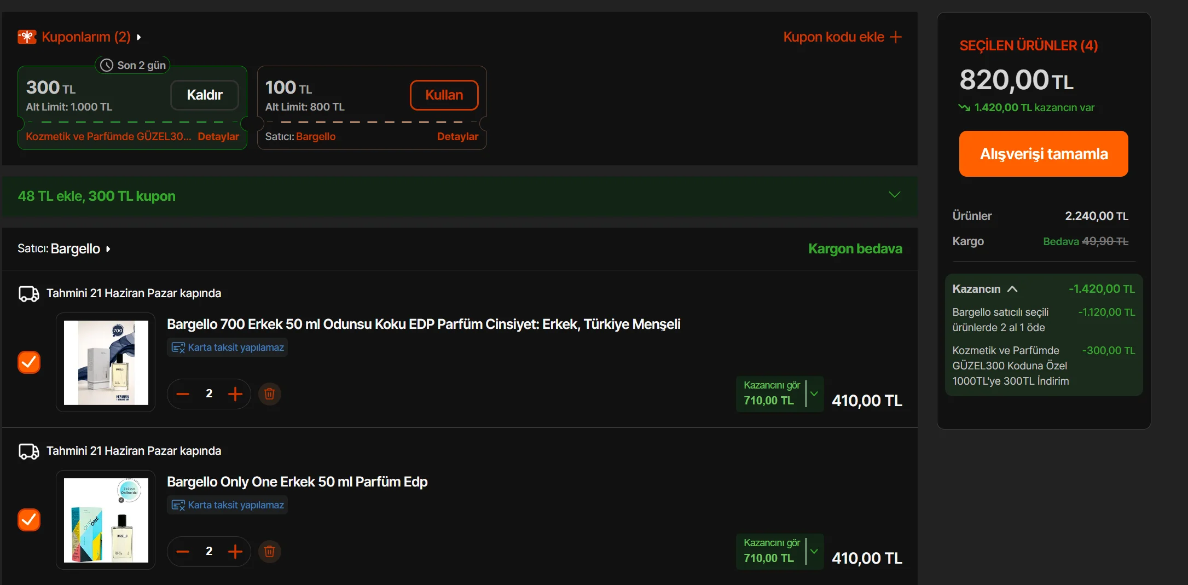The width and height of the screenshot is (1188, 585).
Task: Expand Kazancını gör dropdown for Bargello 700
Action: 814,393
